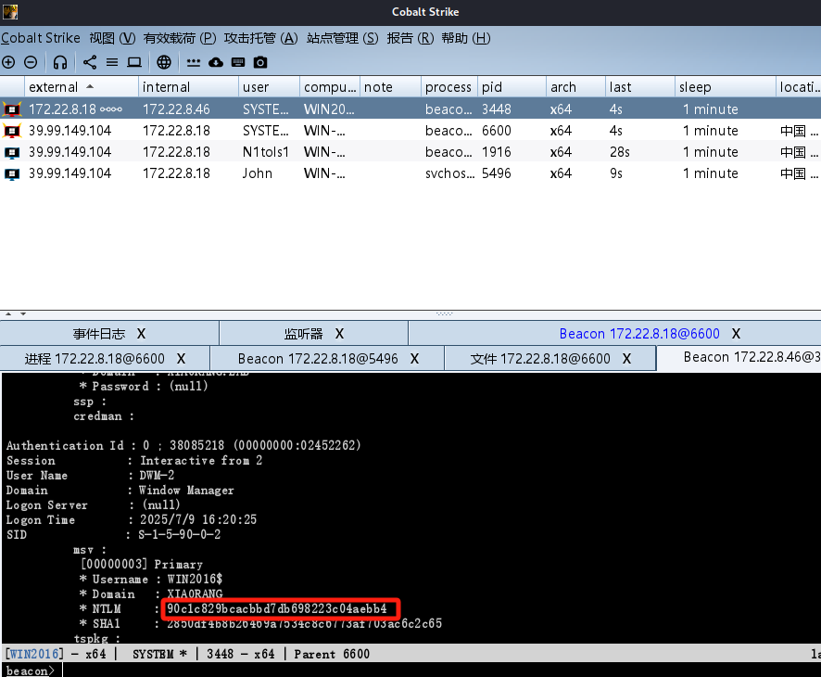The image size is (821, 677).
Task: Switch to pivot graph view icon
Action: pos(90,62)
